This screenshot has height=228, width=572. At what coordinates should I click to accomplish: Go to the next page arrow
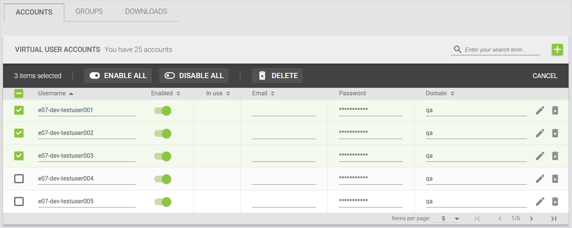coord(531,219)
